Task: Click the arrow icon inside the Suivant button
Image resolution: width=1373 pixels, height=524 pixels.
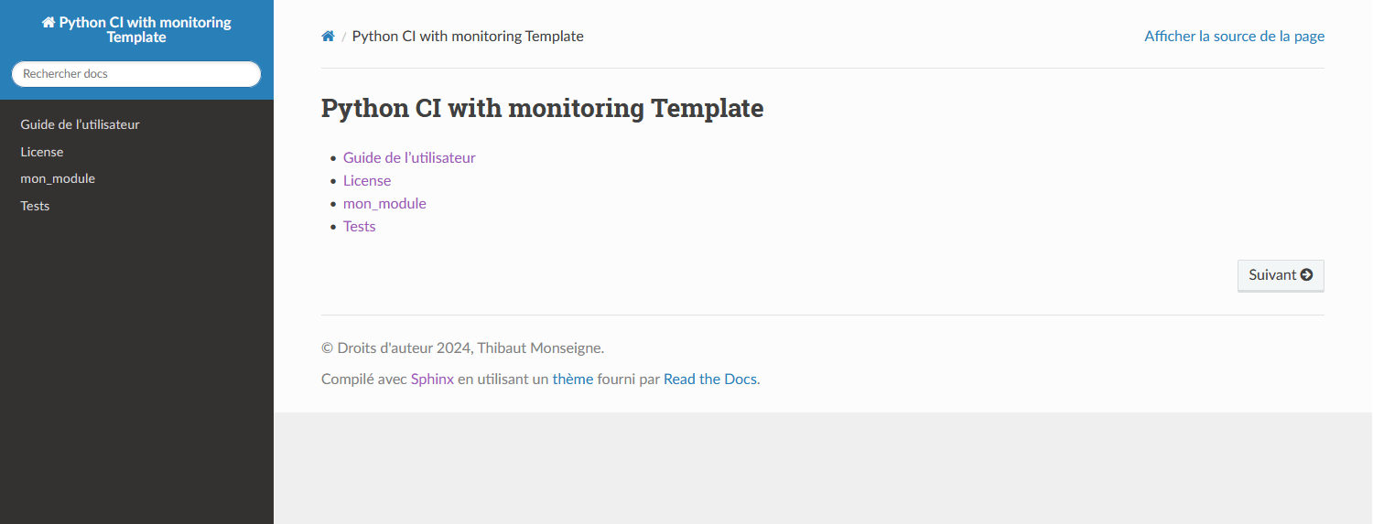Action: 1306,274
